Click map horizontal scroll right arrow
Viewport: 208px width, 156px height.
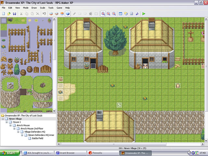point(202,144)
